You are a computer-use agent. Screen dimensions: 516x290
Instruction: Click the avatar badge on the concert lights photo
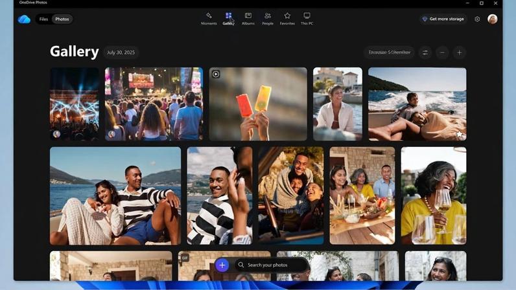click(x=56, y=134)
